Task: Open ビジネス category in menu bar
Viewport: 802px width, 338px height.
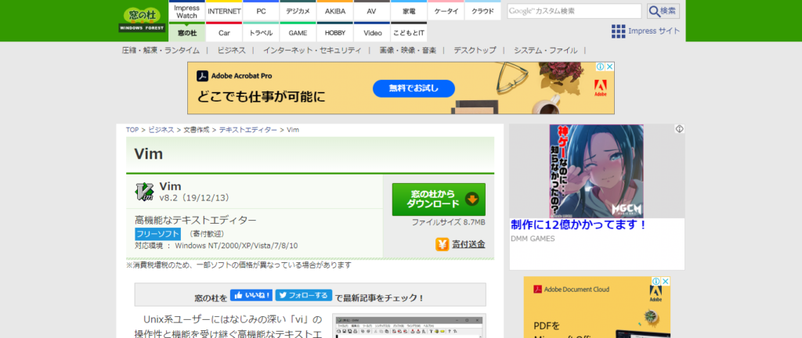Action: [231, 50]
